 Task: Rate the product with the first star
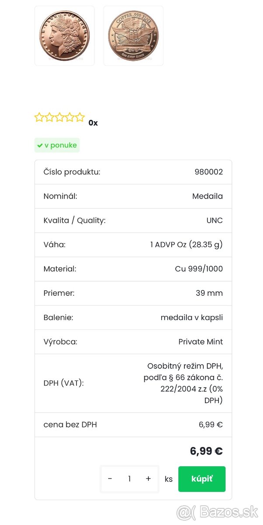(39, 117)
